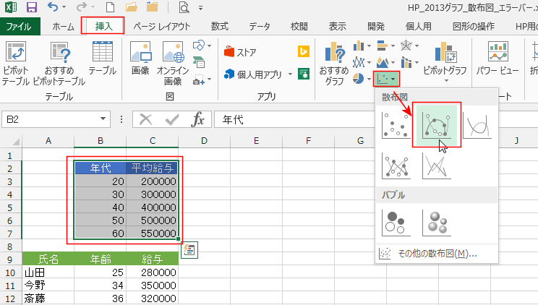Screen dimensions: 538x305
Task: Click the Save icon in quick access toolbar
Action: point(32,9)
